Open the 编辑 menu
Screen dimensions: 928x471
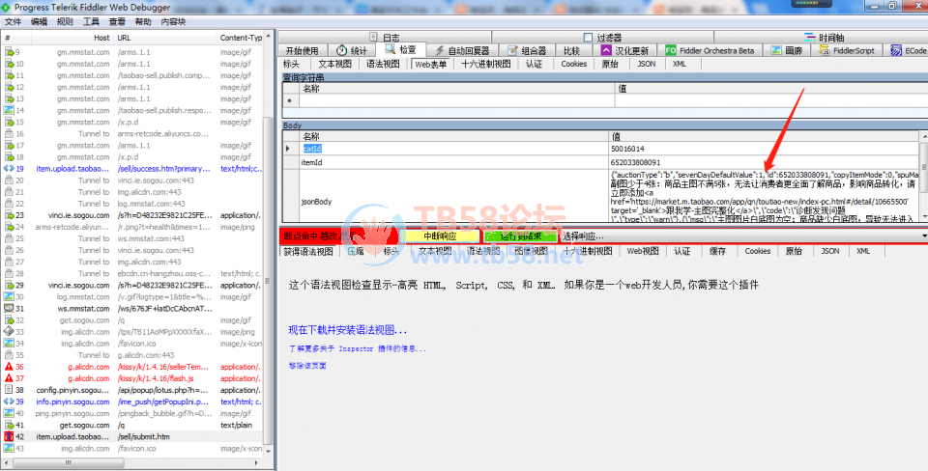[39, 22]
